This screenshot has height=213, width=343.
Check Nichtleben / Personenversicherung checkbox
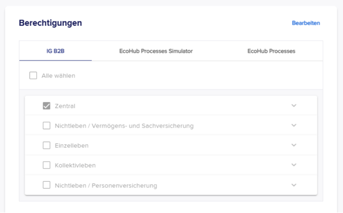[x=46, y=185]
